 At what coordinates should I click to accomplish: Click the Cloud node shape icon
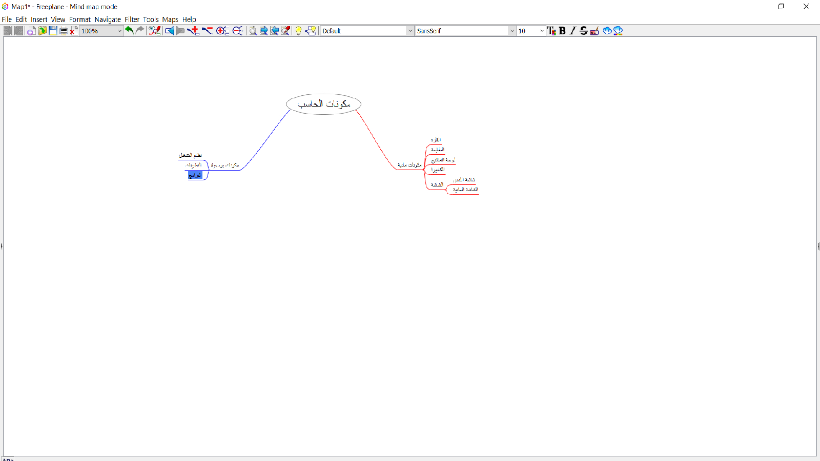click(607, 31)
